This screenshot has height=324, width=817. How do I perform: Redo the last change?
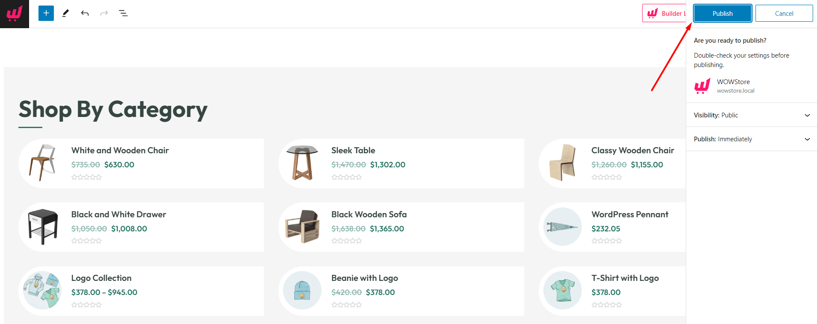point(104,13)
